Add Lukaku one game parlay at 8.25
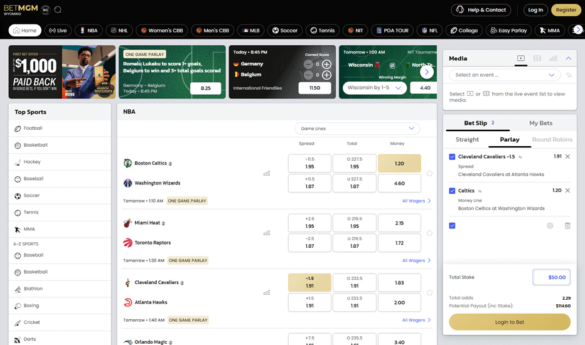Viewport: 585px width, 345px height. pyautogui.click(x=206, y=88)
